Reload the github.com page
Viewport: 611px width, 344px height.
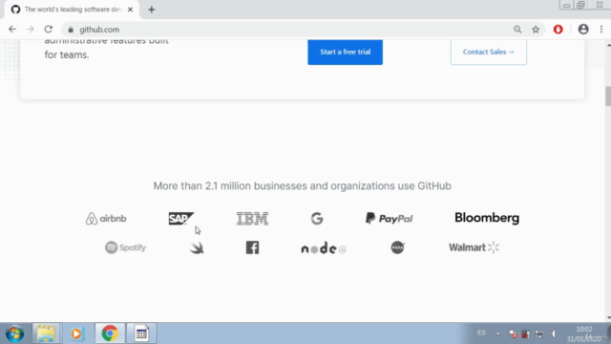49,30
